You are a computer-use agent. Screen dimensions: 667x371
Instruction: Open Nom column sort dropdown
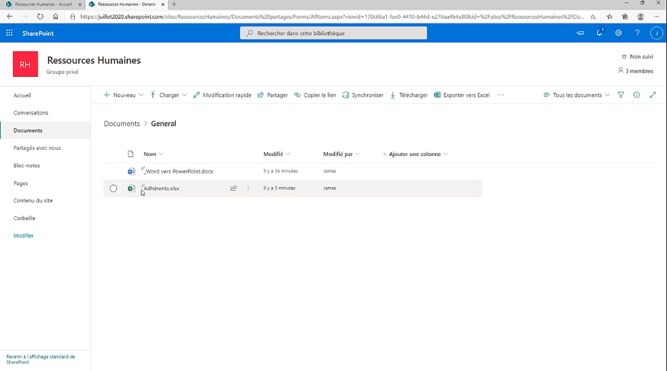[154, 154]
